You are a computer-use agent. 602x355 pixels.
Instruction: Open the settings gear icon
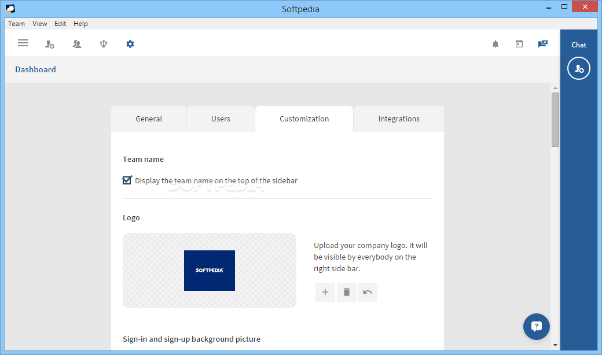coord(130,44)
